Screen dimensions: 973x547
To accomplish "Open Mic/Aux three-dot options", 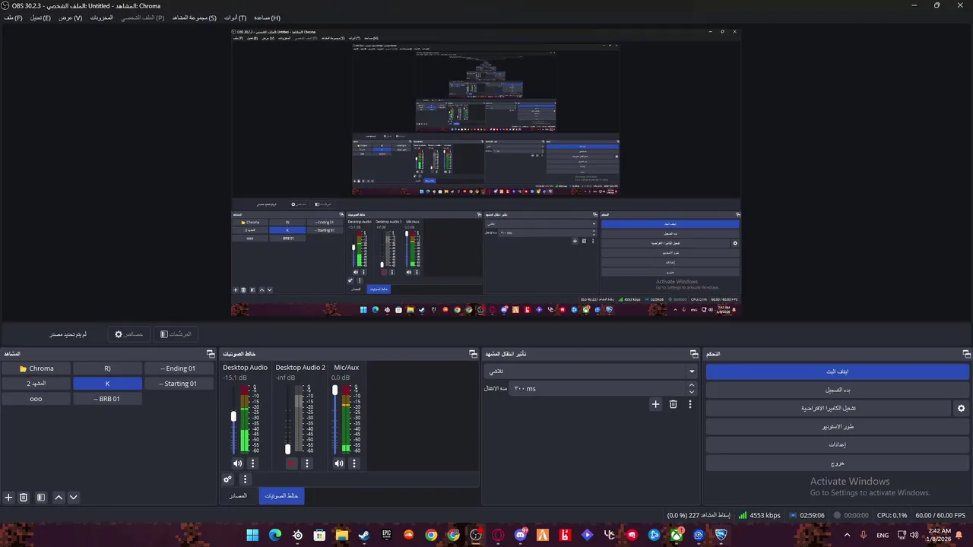I will (x=354, y=463).
